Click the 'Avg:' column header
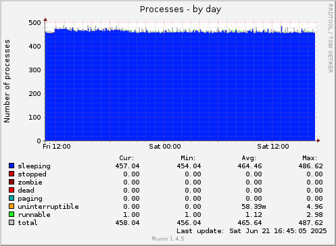Screen dimensions: 336x246 coord(249,158)
